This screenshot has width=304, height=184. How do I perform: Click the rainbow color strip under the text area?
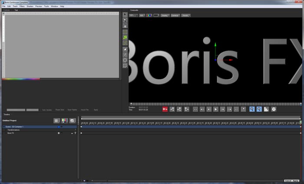click(21, 79)
